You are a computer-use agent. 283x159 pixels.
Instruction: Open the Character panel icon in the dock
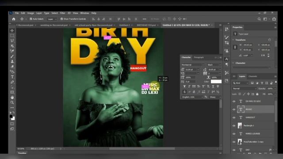pyautogui.click(x=227, y=59)
